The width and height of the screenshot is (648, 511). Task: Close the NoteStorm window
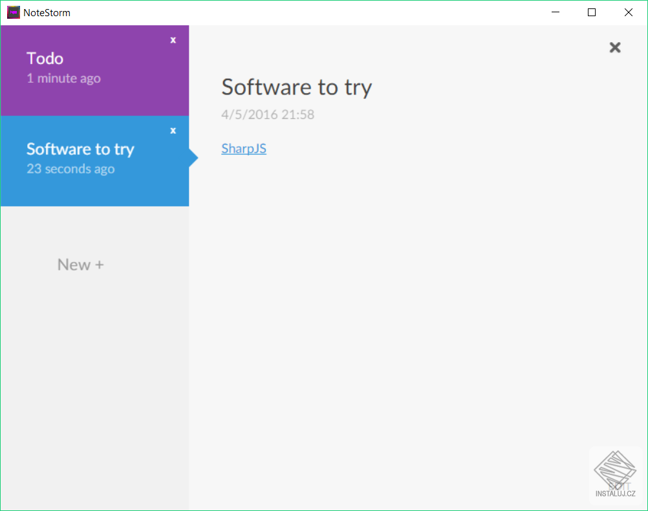pos(628,12)
